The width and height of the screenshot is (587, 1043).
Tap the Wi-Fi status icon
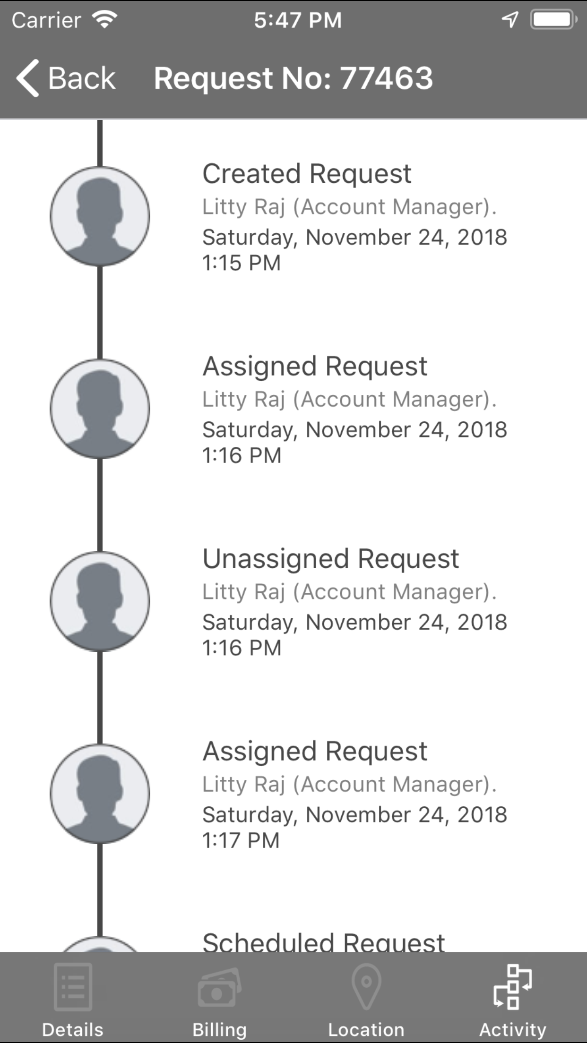tap(105, 20)
